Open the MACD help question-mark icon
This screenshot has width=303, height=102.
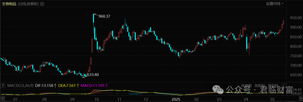3,86
